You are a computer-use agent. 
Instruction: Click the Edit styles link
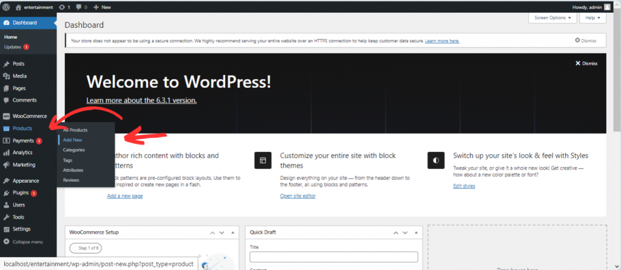point(464,186)
